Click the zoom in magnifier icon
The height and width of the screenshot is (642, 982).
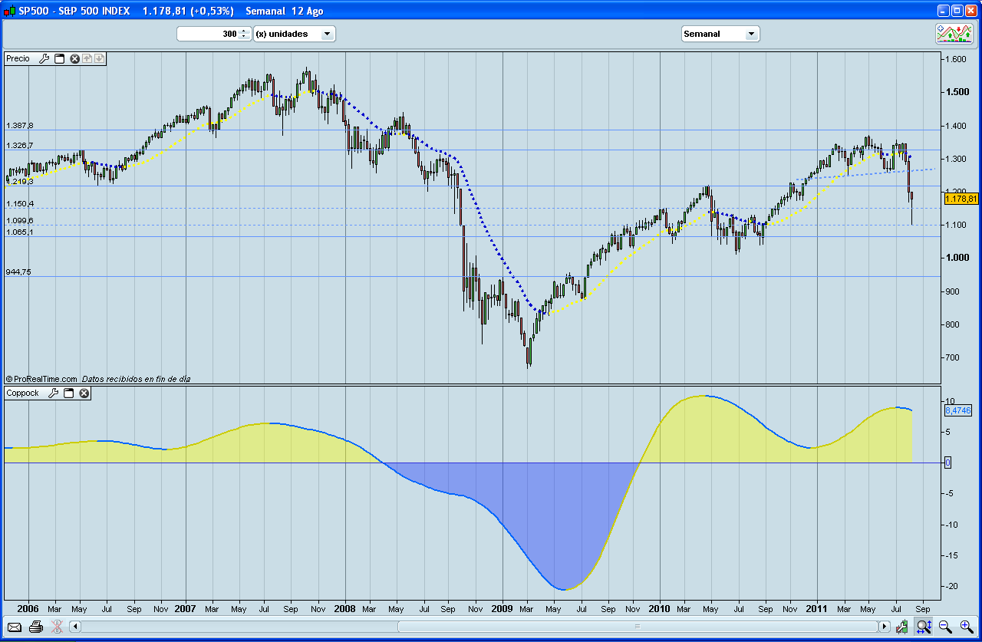(x=966, y=627)
